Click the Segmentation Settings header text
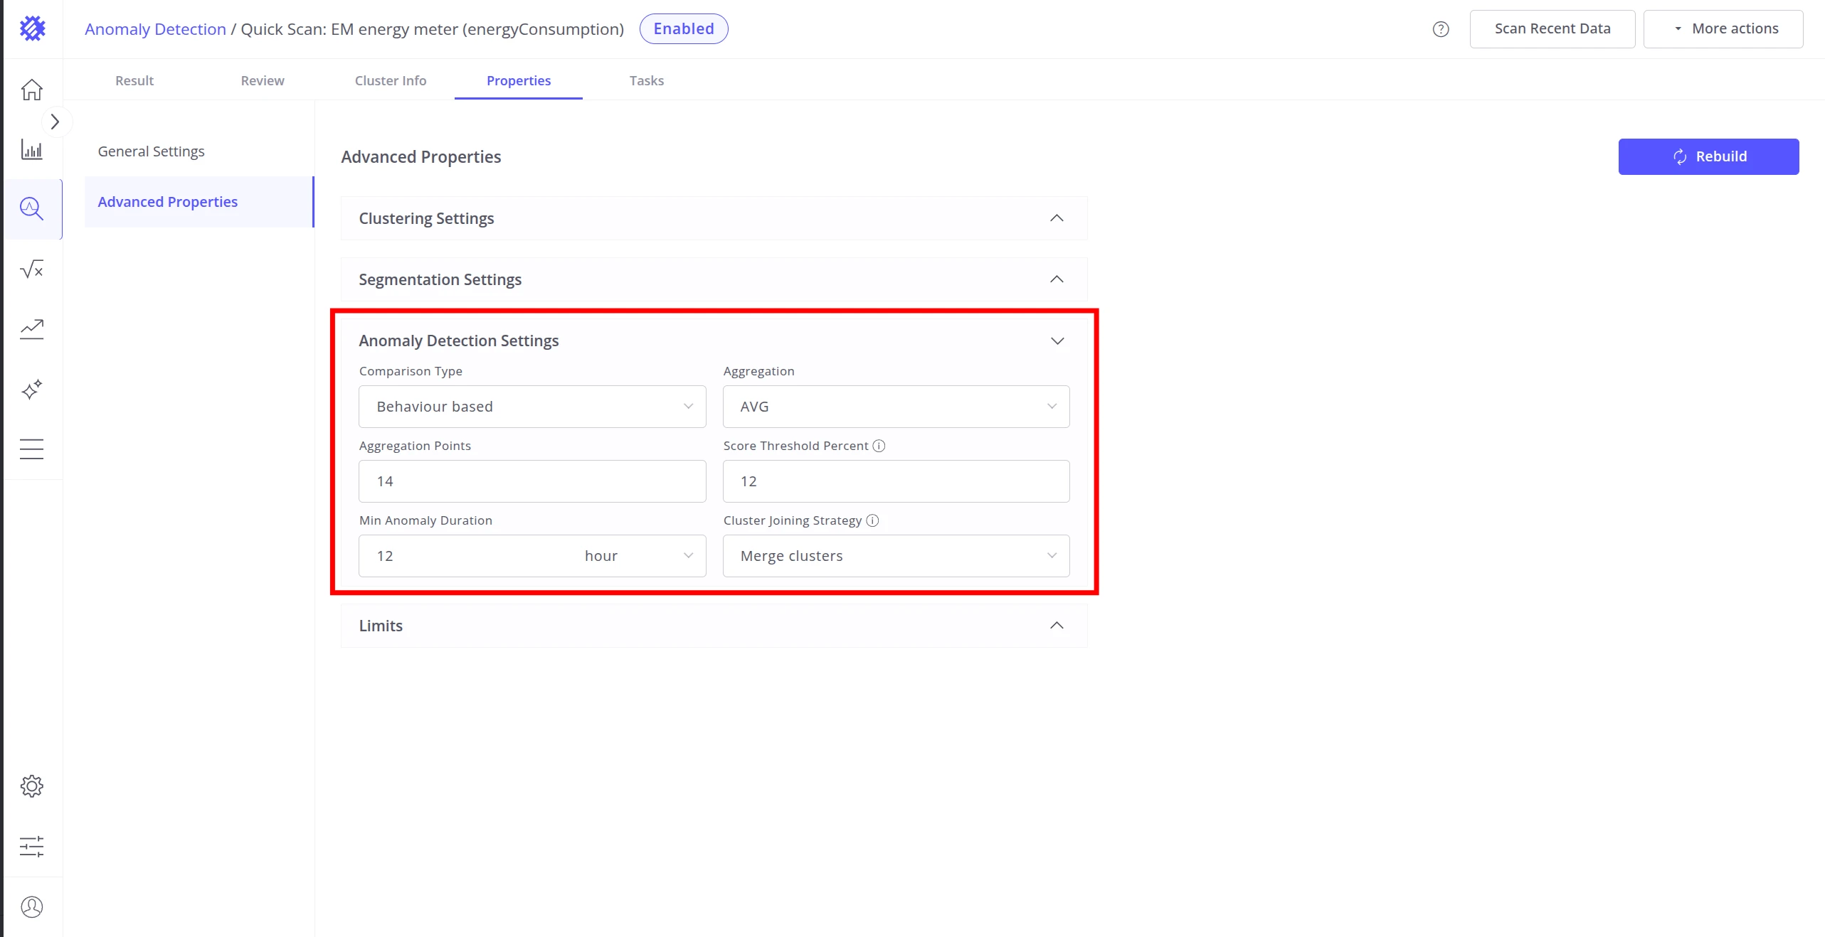Image resolution: width=1825 pixels, height=937 pixels. [440, 279]
